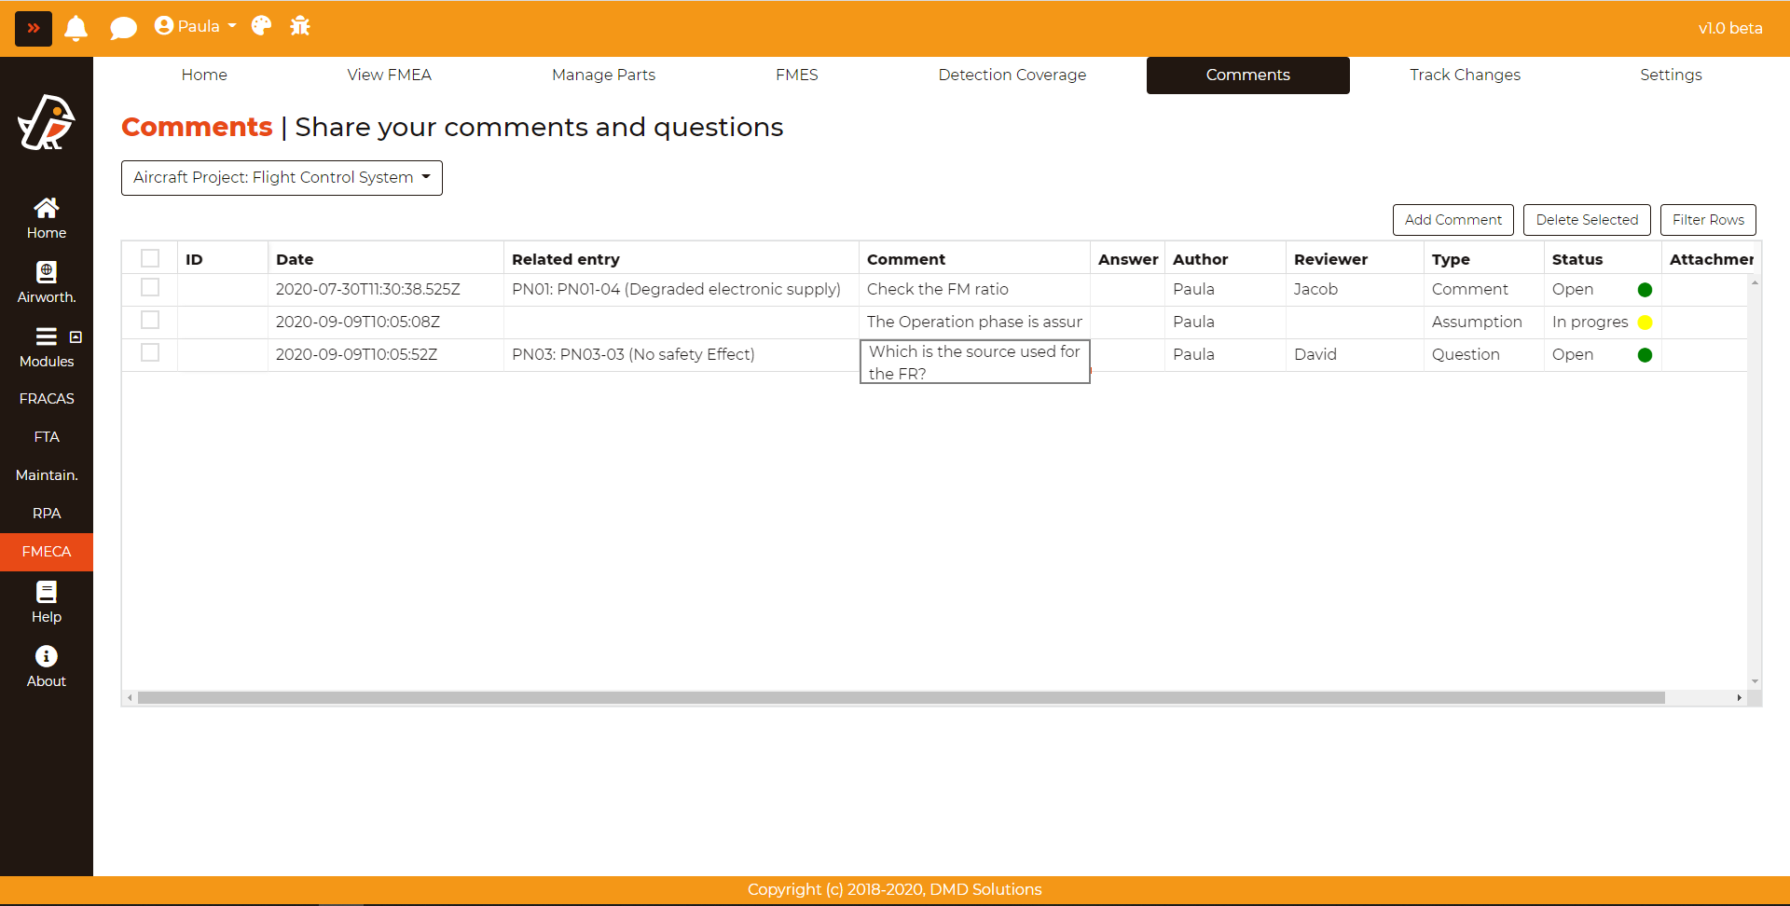Open the Paula user menu
1790x906 pixels.
[x=196, y=26]
